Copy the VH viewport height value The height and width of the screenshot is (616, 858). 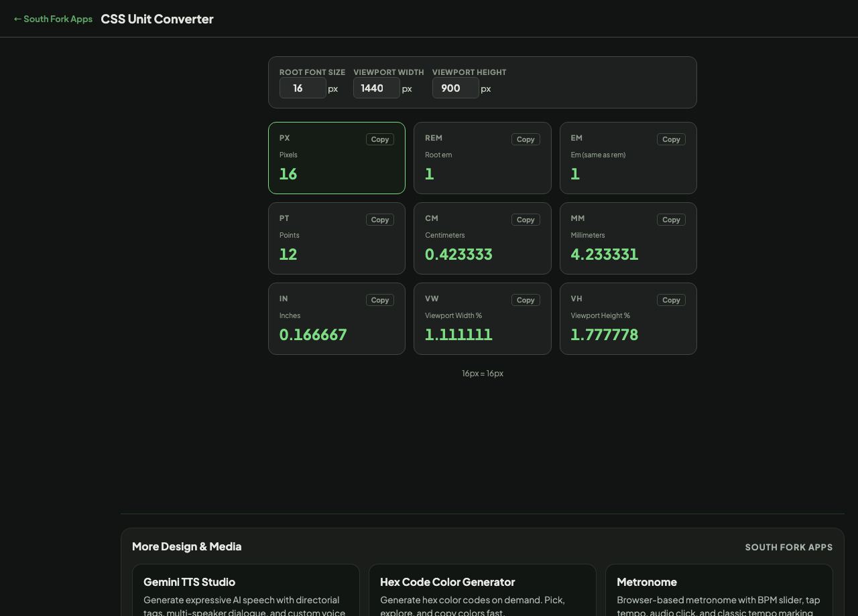671,300
